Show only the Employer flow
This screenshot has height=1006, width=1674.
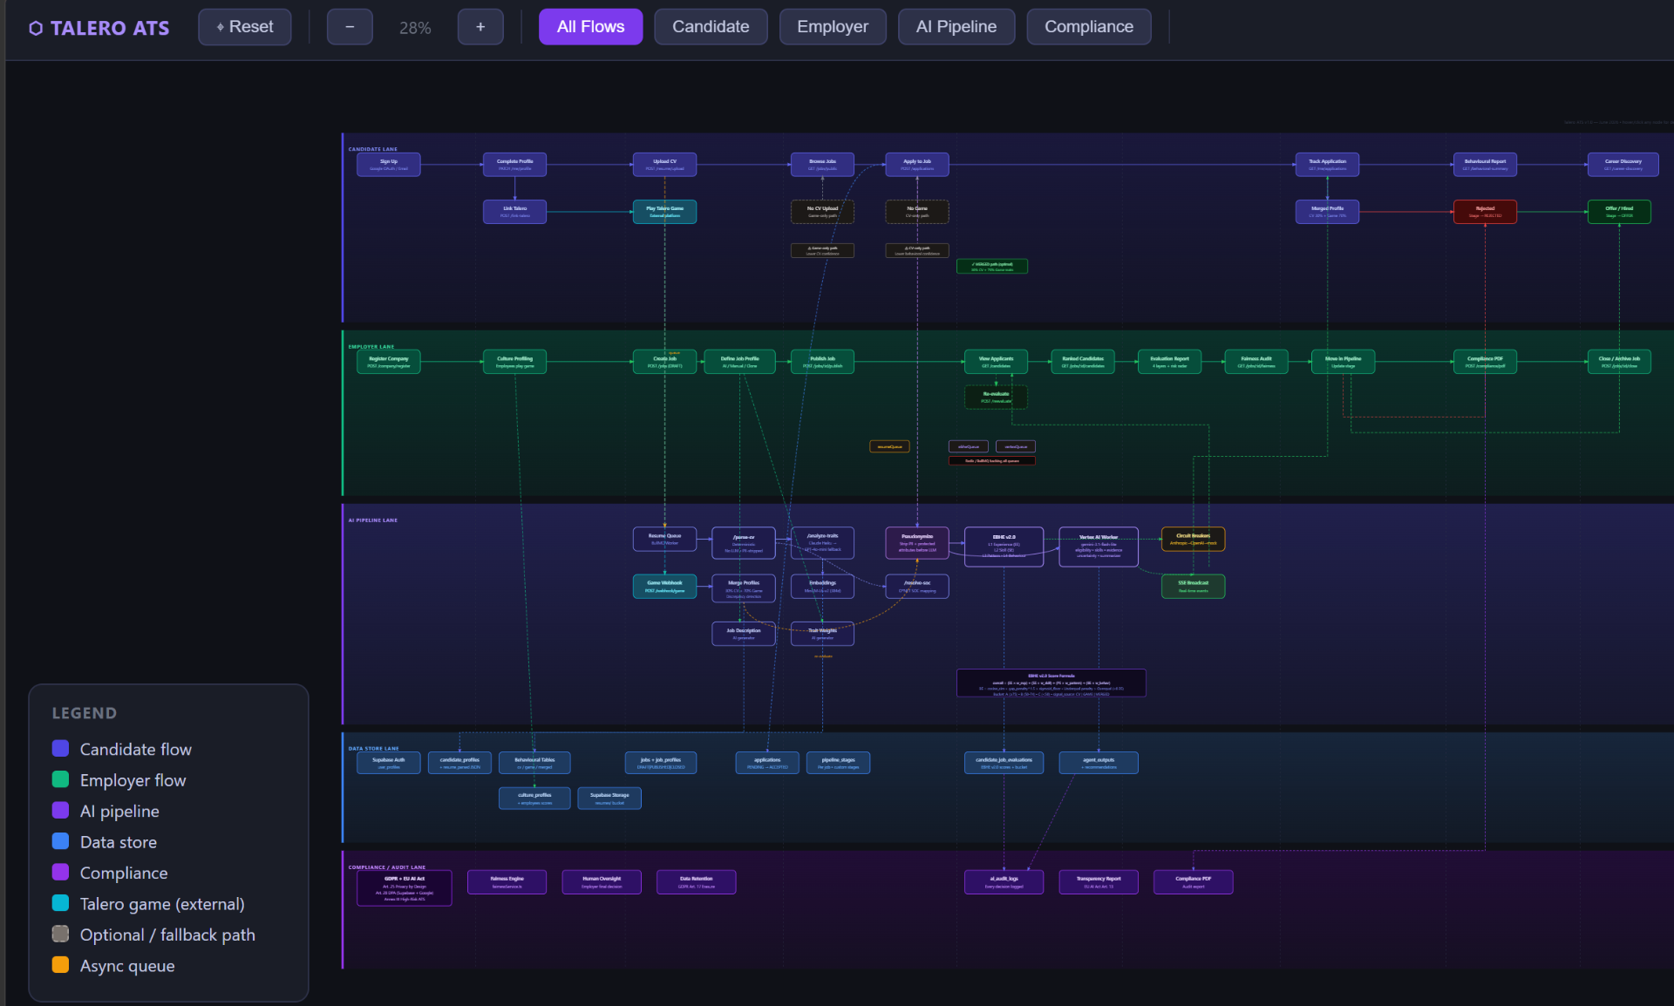pos(833,27)
